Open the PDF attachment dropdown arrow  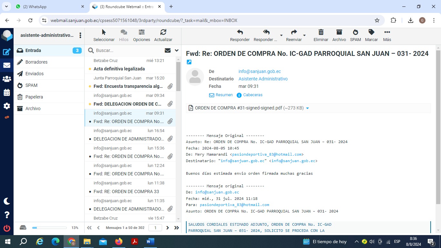(307, 108)
